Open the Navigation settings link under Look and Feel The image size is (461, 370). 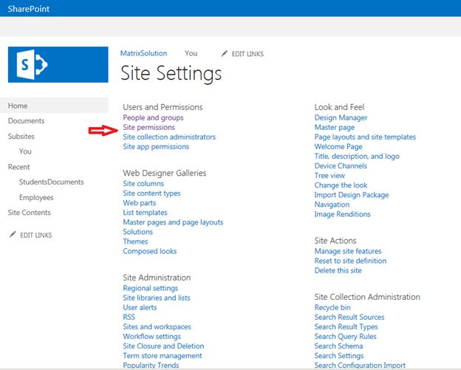coord(332,205)
